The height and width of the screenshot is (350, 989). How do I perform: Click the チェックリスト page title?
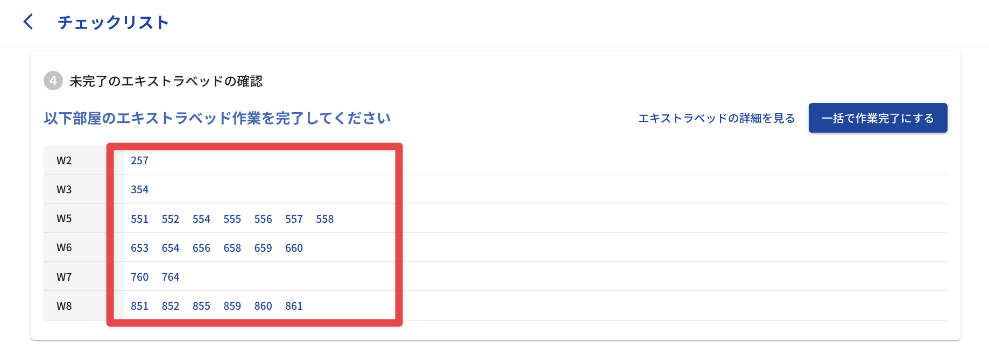click(114, 23)
